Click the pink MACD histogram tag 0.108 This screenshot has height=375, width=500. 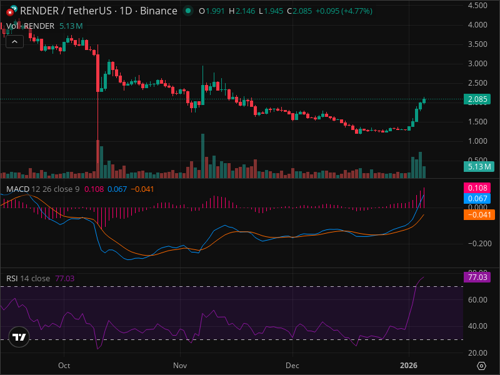(x=477, y=188)
